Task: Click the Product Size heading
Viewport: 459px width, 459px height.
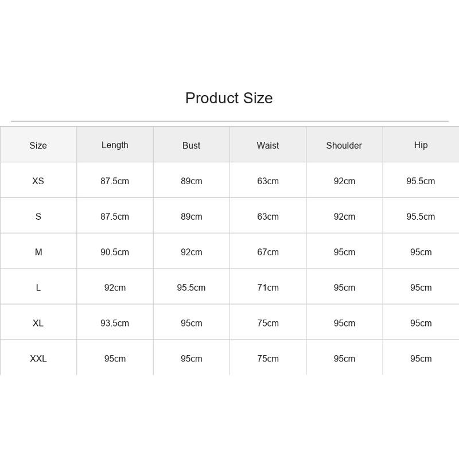Action: pos(229,98)
